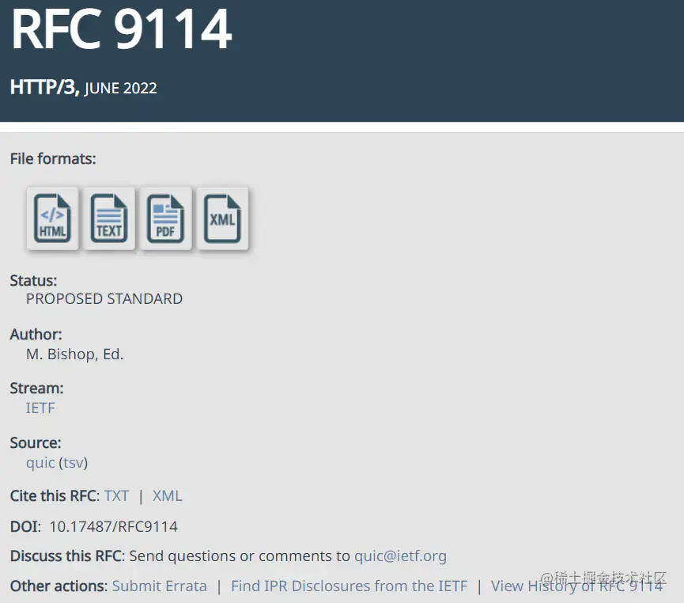This screenshot has height=603, width=684.
Task: Open the XML file format icon
Action: pyautogui.click(x=222, y=218)
